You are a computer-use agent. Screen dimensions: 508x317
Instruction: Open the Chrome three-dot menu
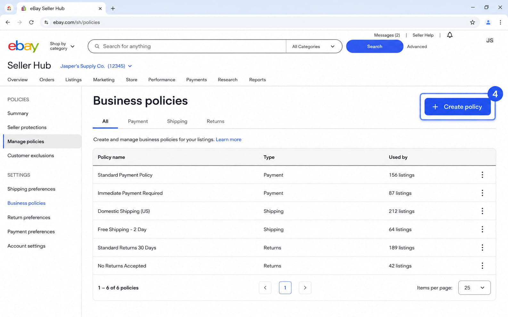click(500, 22)
